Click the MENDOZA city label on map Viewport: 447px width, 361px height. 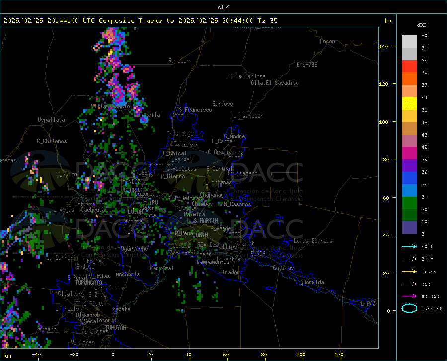coord(133,182)
